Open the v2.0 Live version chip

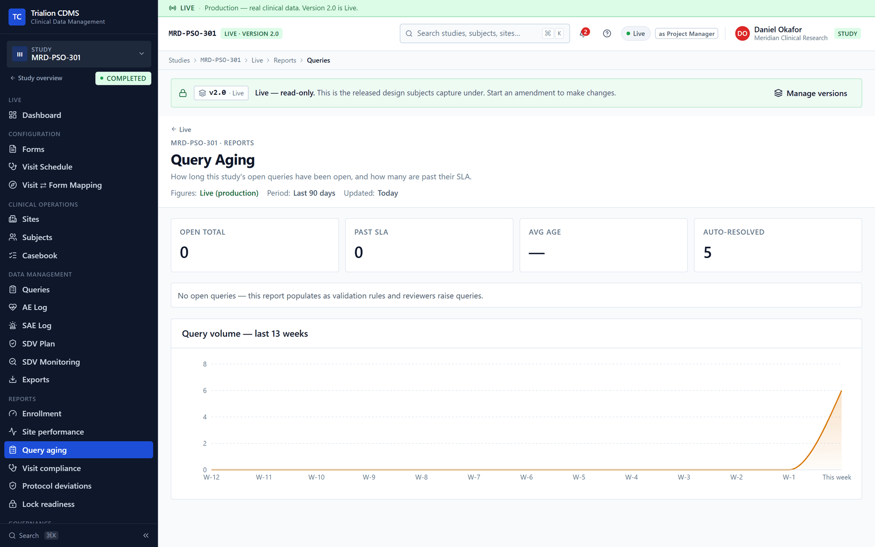[221, 93]
